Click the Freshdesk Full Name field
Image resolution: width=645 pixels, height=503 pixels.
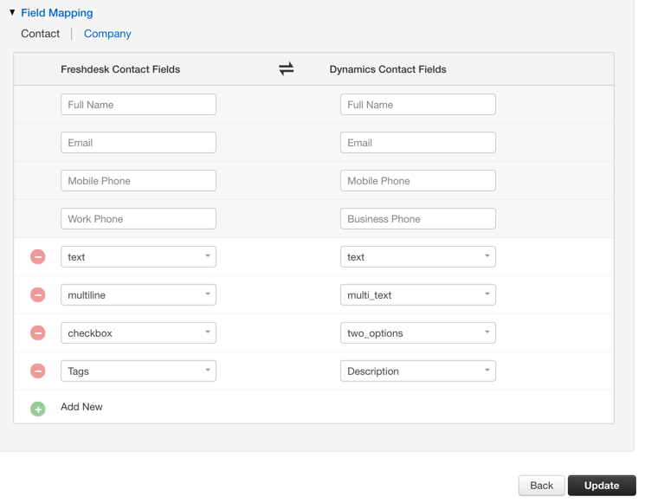[139, 105]
